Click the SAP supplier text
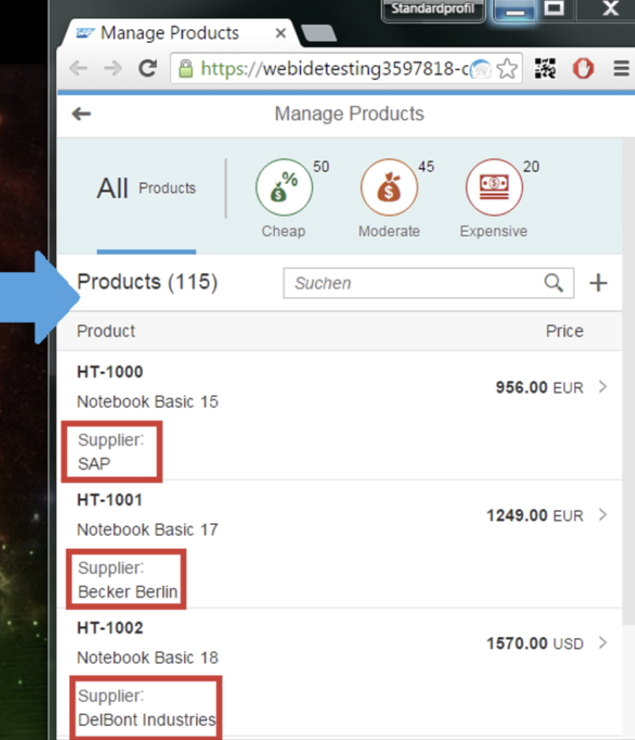635x740 pixels. click(x=94, y=464)
